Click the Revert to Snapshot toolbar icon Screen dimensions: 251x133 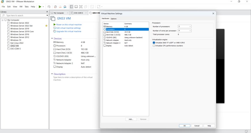click(60, 7)
